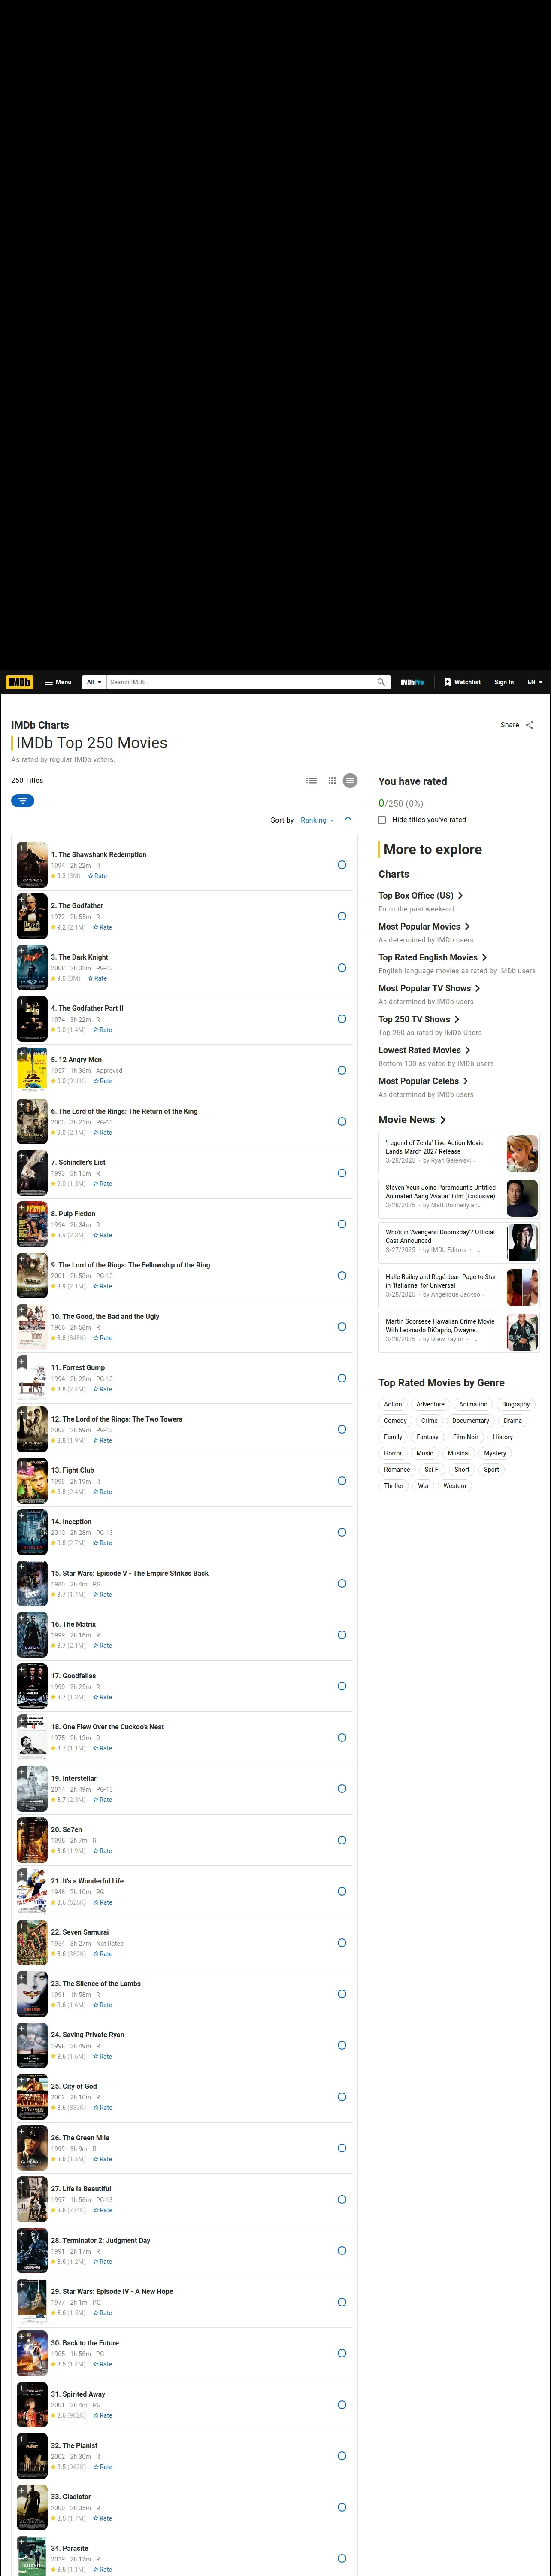
Task: Expand Most Popular Celebs
Action: click(423, 1081)
